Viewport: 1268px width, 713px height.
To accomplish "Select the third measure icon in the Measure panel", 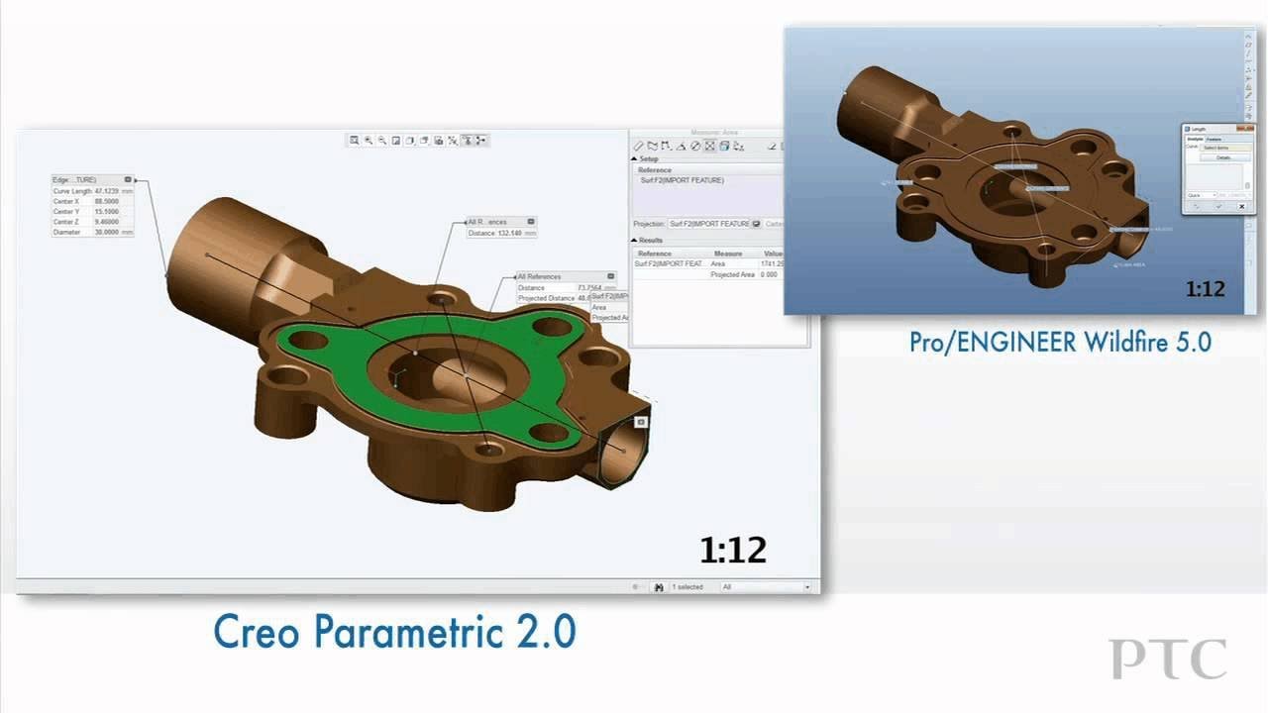I will (667, 146).
